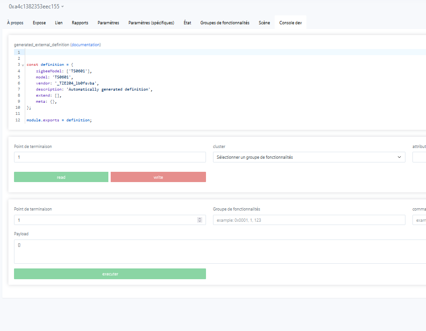Open the cluster selection dropdown
Image resolution: width=426 pixels, height=331 pixels.
(309, 157)
